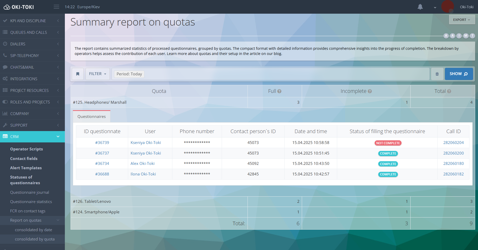478x250 pixels.
Task: Open Questionnaire journal in the sidebar
Action: [29, 192]
